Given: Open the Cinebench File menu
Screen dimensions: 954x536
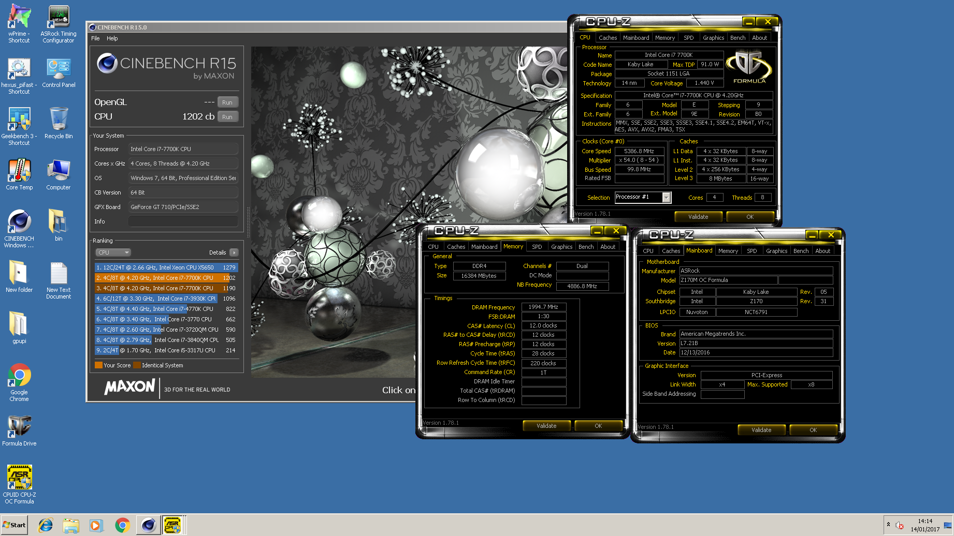Looking at the screenshot, I should [95, 38].
